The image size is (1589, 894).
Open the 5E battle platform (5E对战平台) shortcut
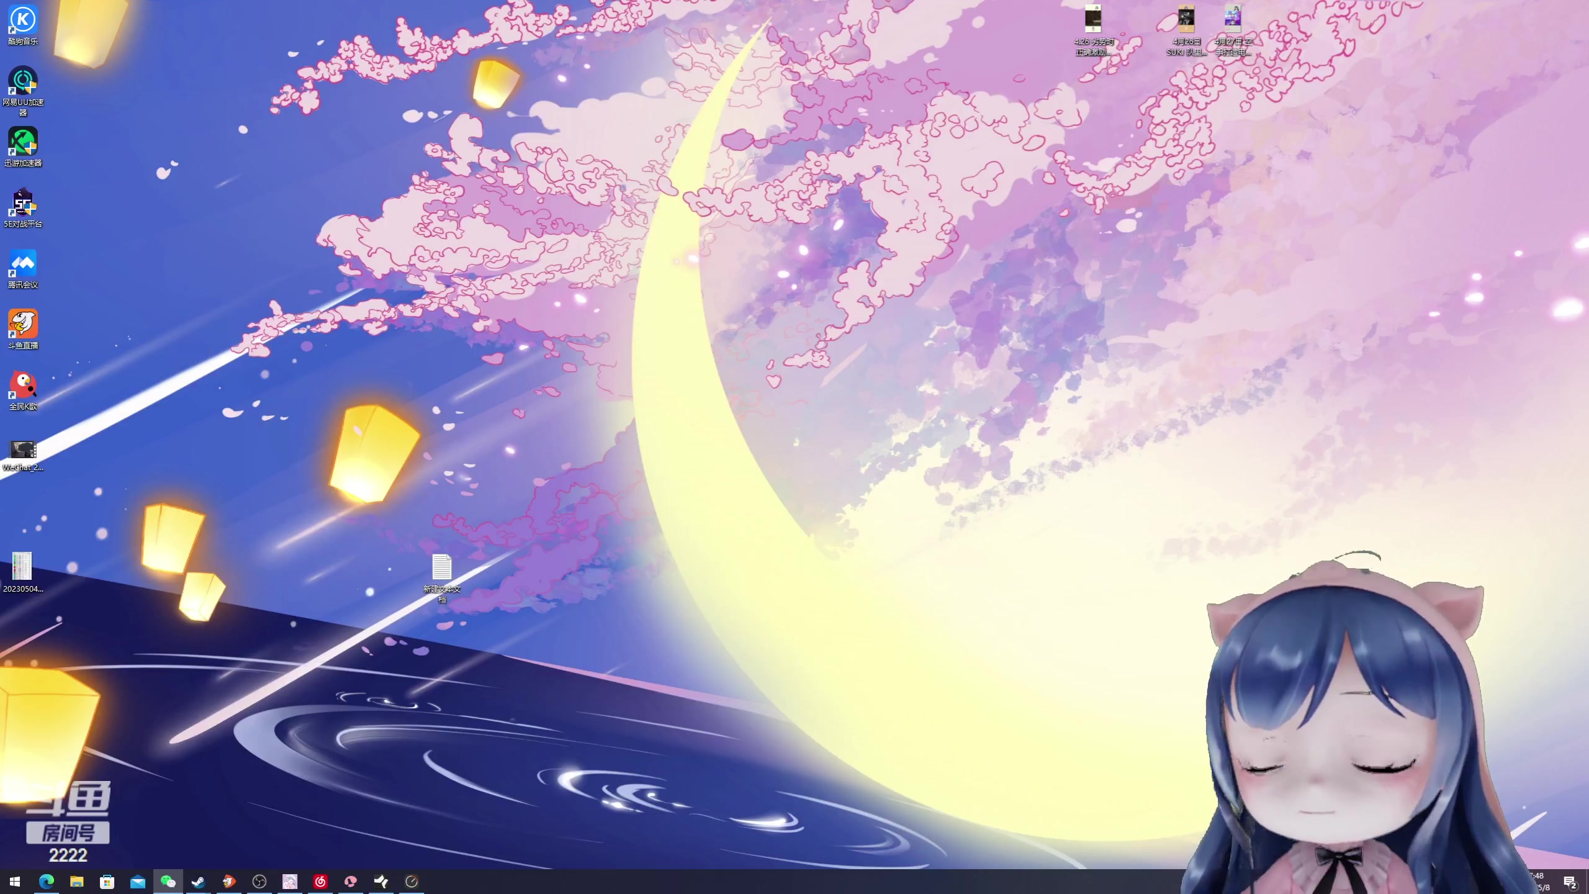coord(23,203)
